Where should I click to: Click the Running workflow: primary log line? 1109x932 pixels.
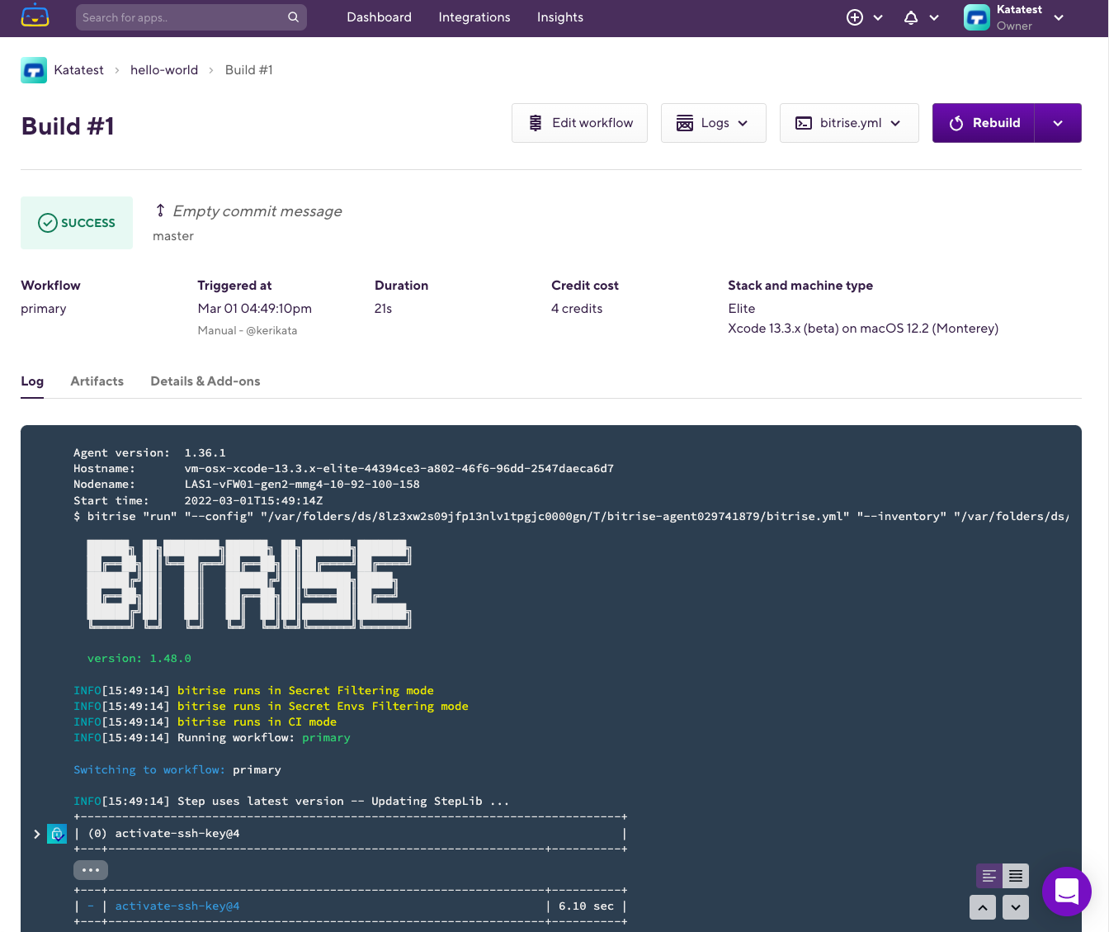(212, 738)
